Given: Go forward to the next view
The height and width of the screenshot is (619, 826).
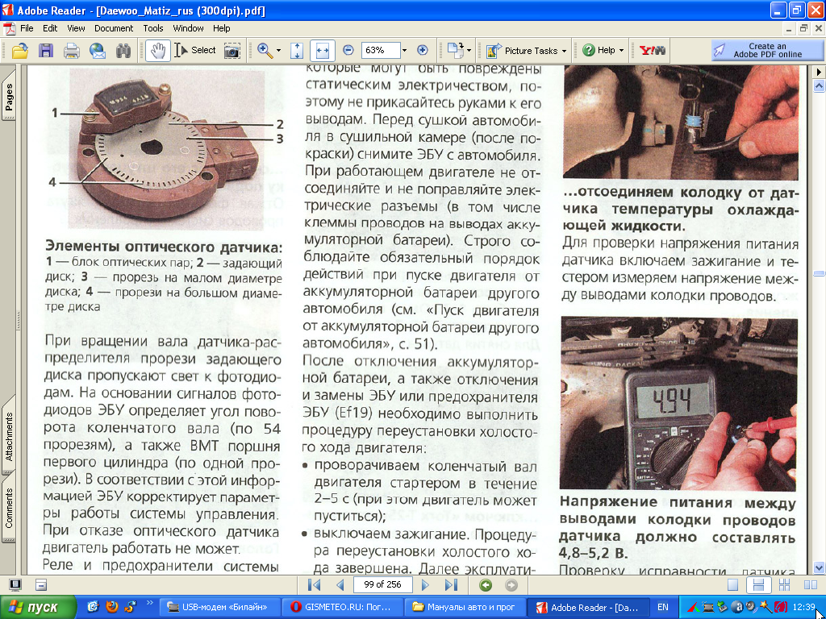Looking at the screenshot, I should (x=511, y=585).
